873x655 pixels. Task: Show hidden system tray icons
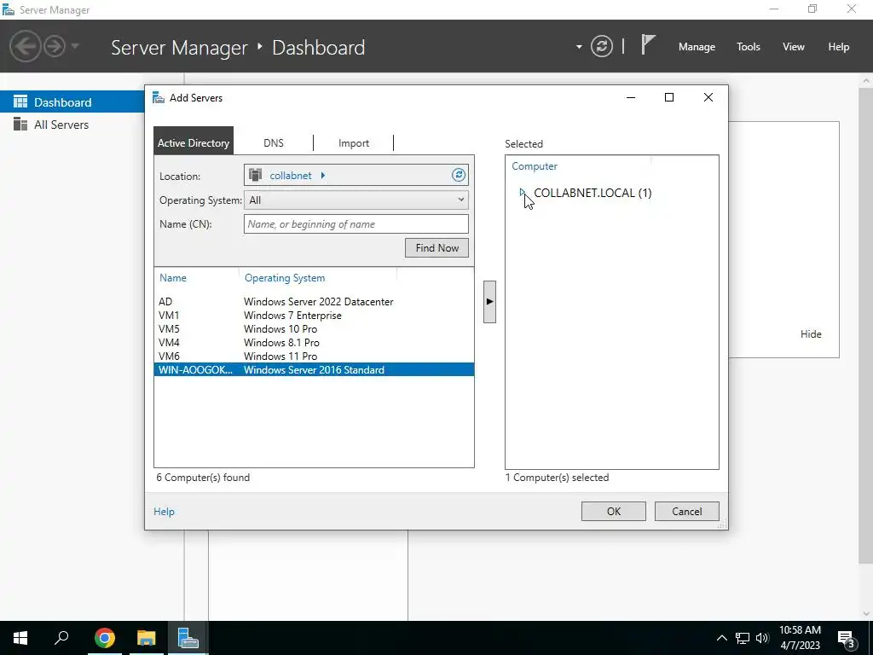[x=721, y=638]
